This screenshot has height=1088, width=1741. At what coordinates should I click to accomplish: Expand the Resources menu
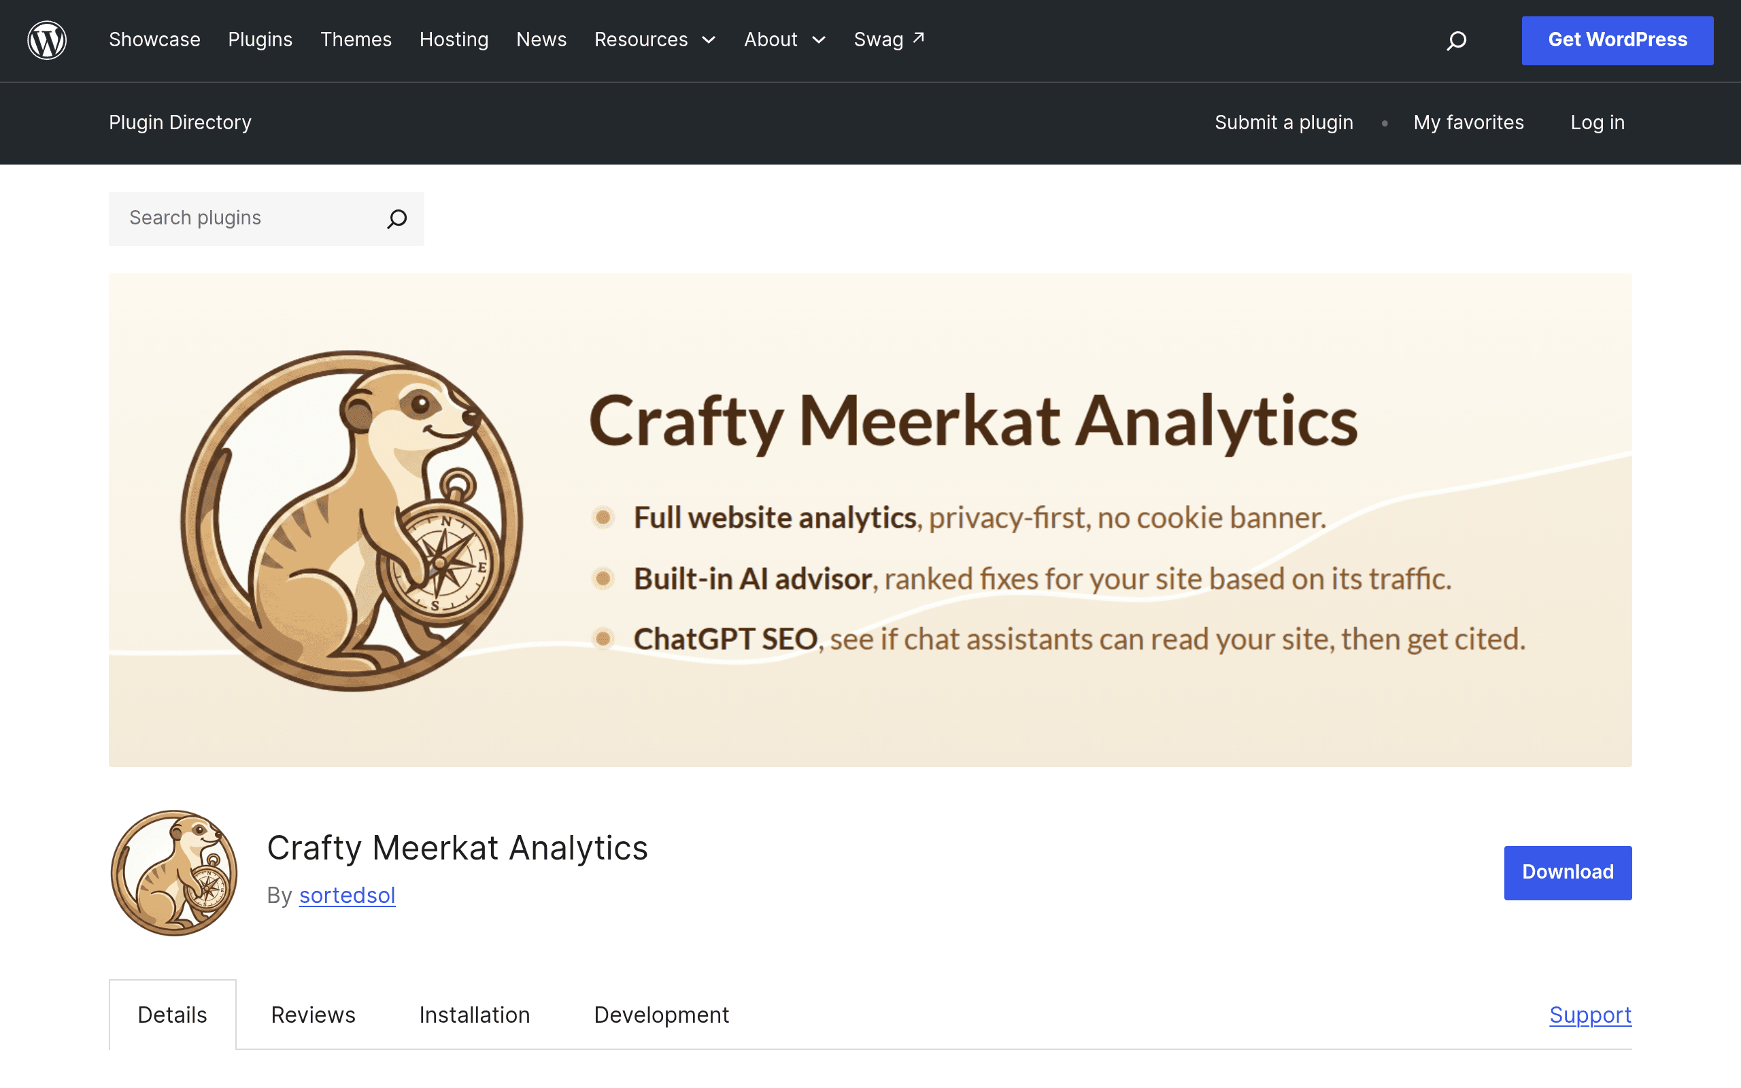655,39
